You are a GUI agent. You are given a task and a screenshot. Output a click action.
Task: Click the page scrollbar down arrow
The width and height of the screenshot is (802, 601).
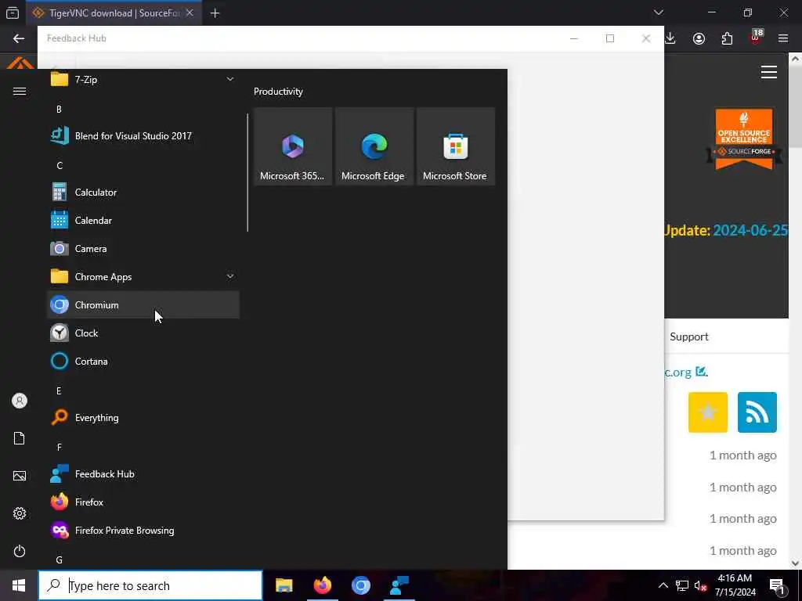[x=795, y=563]
